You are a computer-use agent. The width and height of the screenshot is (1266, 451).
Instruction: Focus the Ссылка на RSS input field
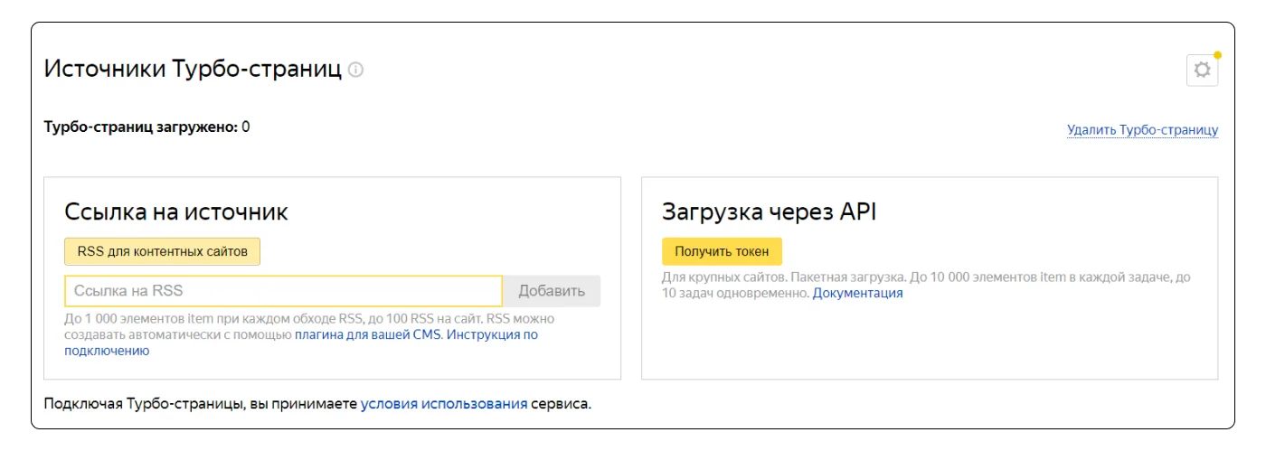click(283, 291)
